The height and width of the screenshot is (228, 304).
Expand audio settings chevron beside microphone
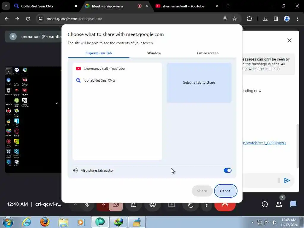click(75, 205)
